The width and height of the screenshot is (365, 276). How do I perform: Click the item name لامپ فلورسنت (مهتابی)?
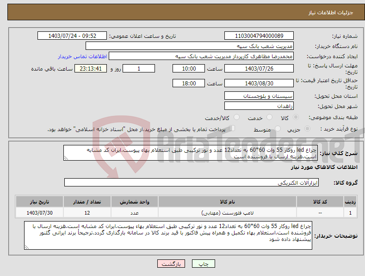pyautogui.click(x=227, y=213)
